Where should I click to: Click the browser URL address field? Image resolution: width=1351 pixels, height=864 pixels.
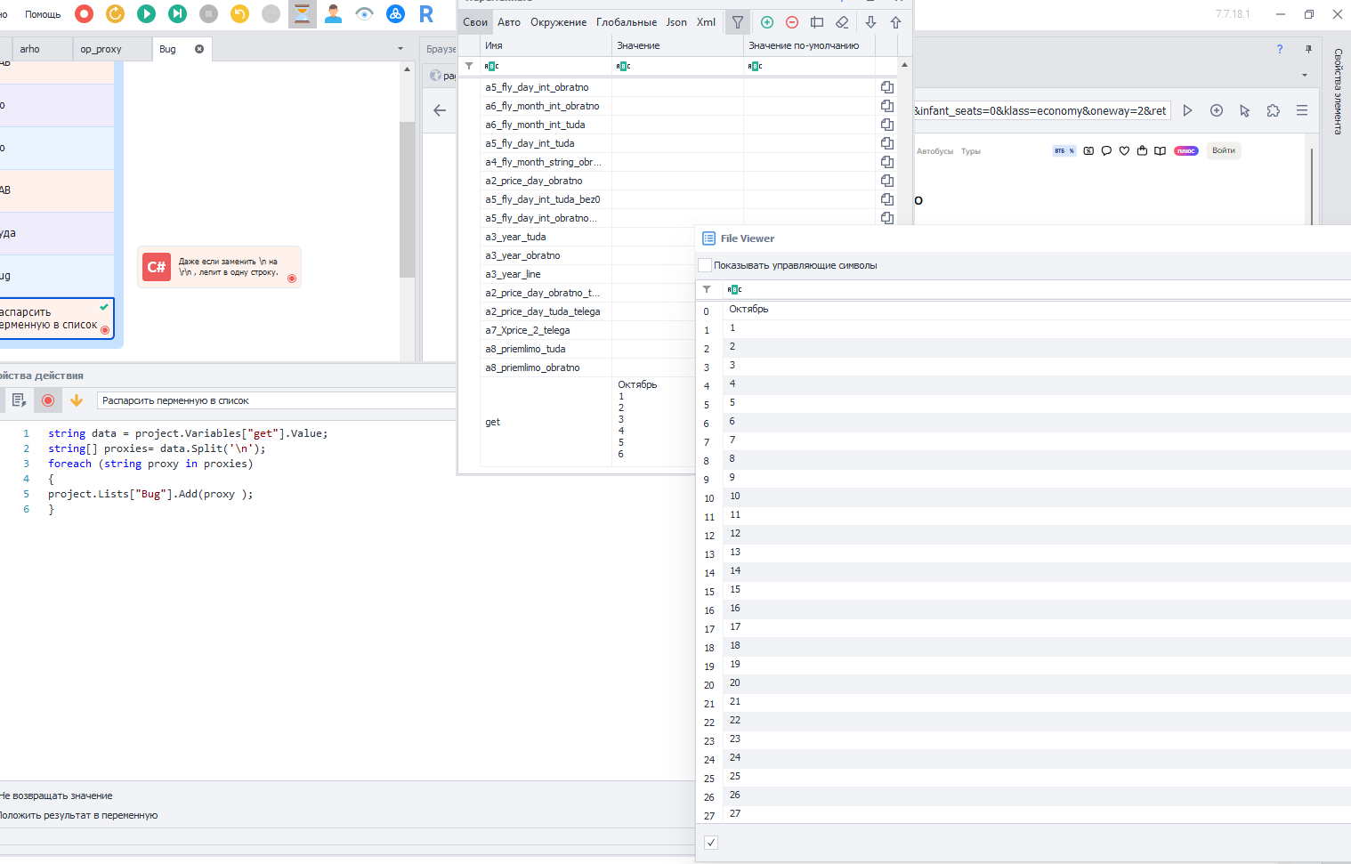point(1041,111)
